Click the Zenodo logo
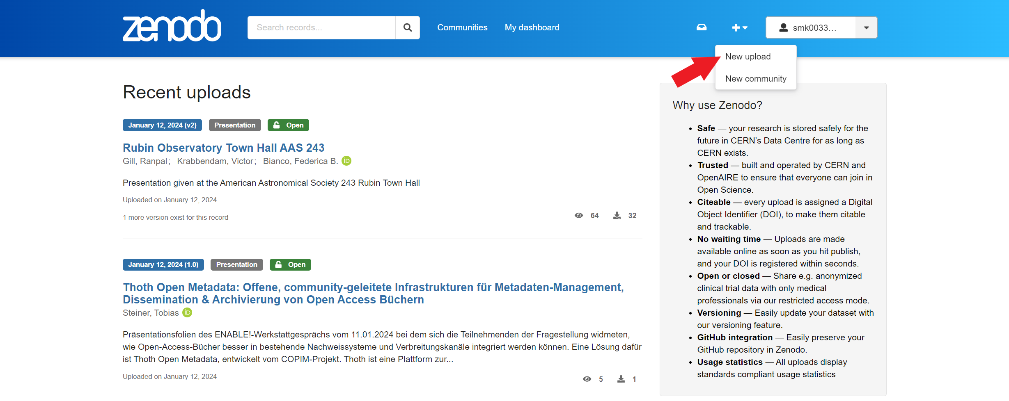The height and width of the screenshot is (401, 1009). [x=172, y=25]
